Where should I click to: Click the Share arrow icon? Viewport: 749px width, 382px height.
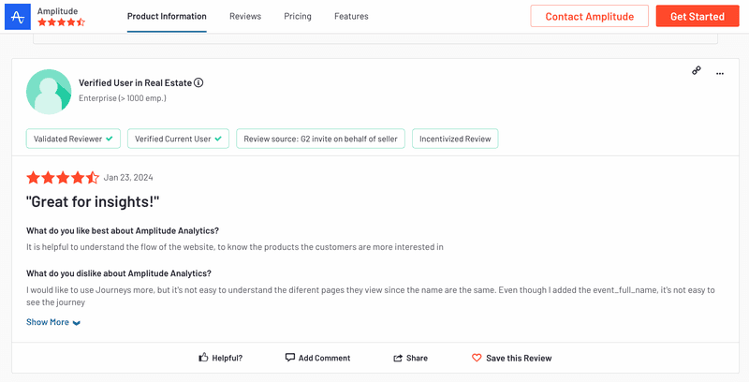coord(398,358)
